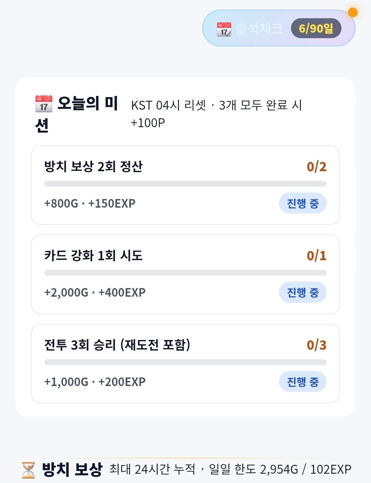Click the progress bar of 전투 3회 승리 mission
Image resolution: width=371 pixels, height=483 pixels.
[185, 362]
